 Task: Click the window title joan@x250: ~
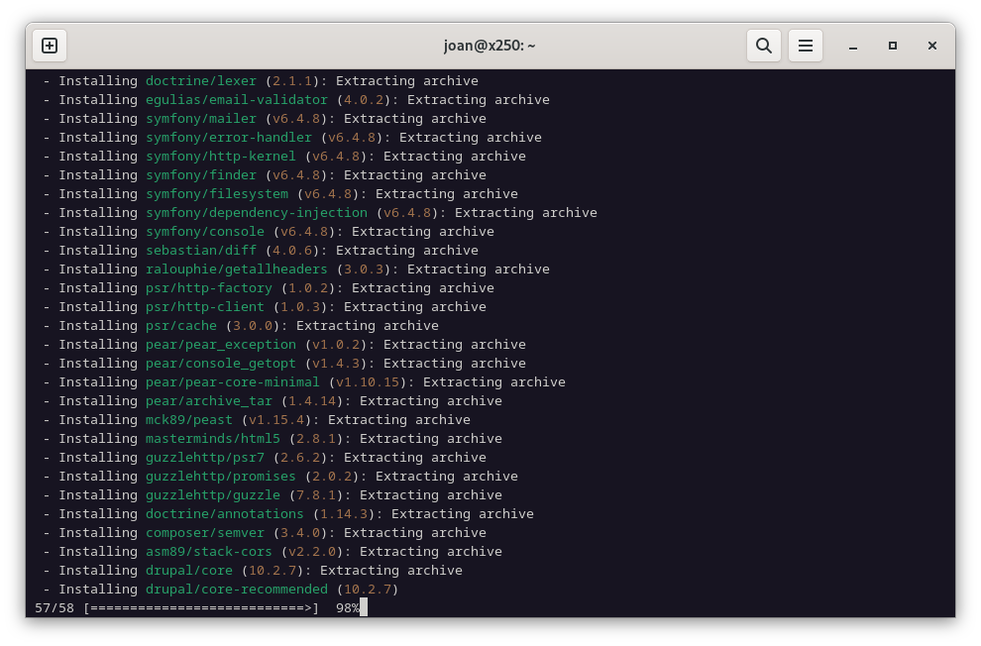pos(490,46)
